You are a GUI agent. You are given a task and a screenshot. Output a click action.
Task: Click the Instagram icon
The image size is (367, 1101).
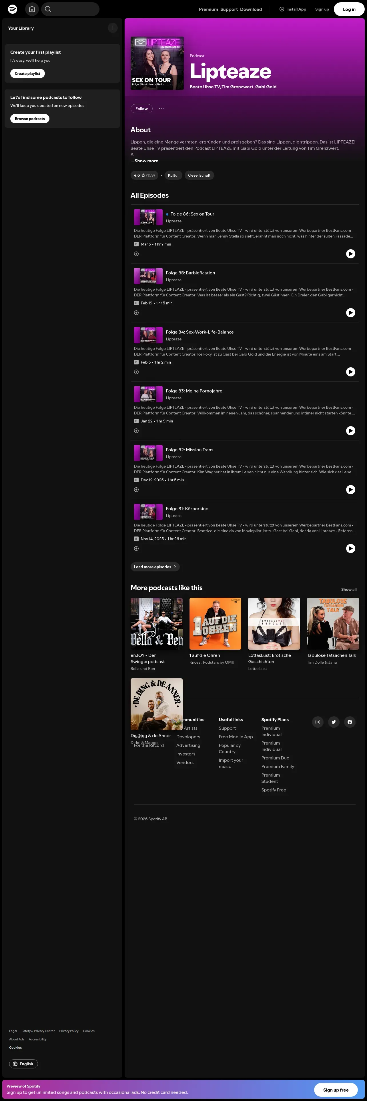point(318,722)
